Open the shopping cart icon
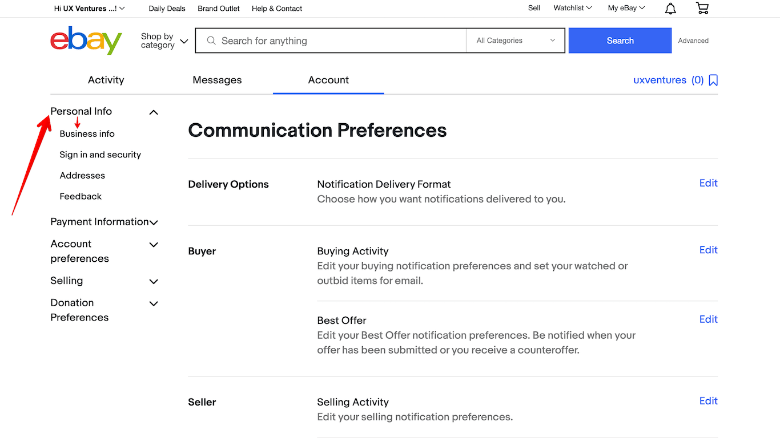780x438 pixels. point(702,8)
